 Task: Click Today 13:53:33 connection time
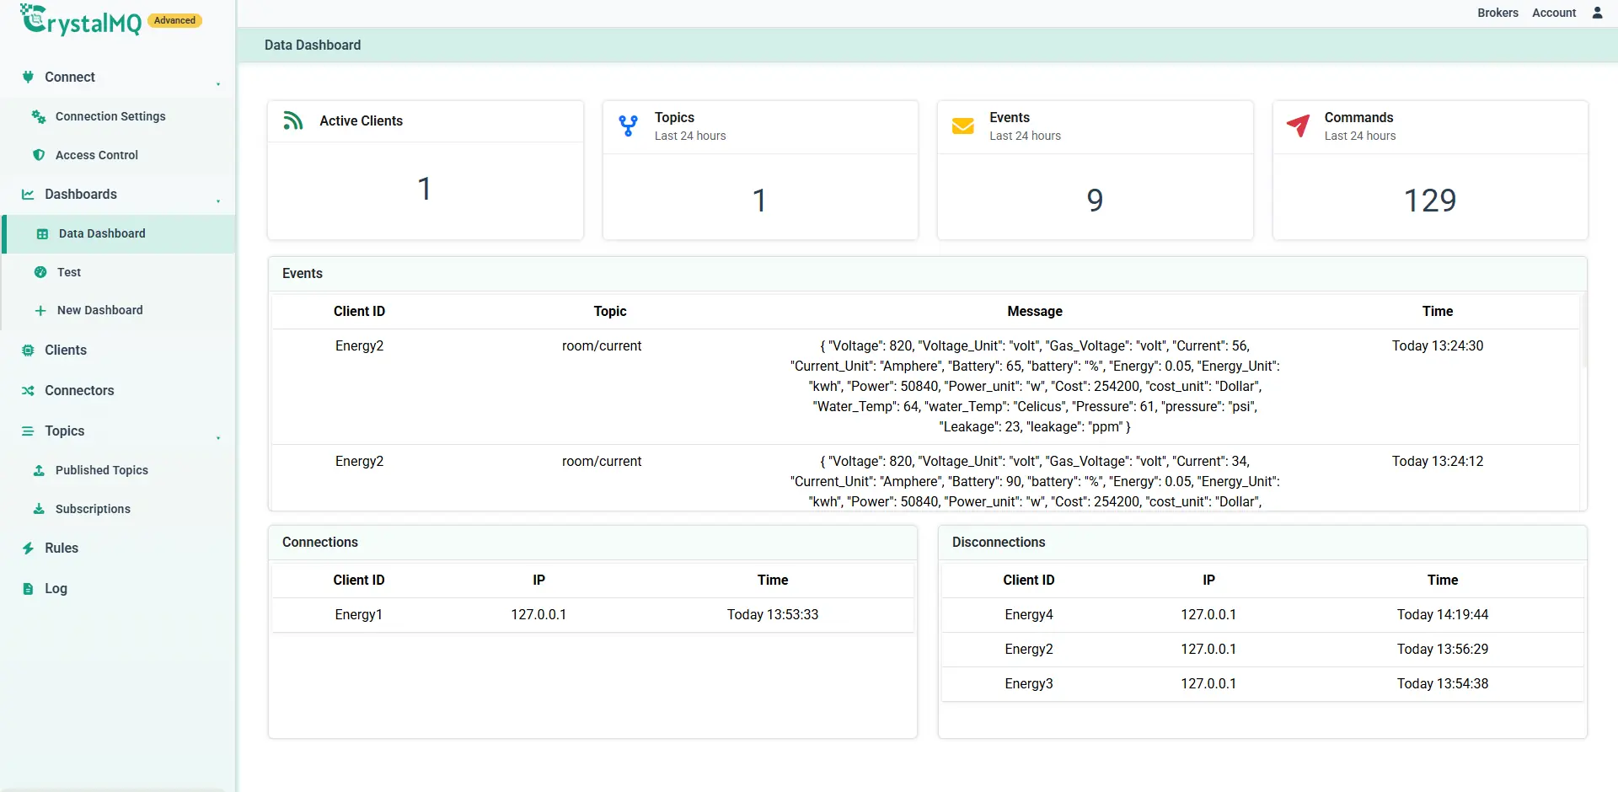[x=773, y=614]
